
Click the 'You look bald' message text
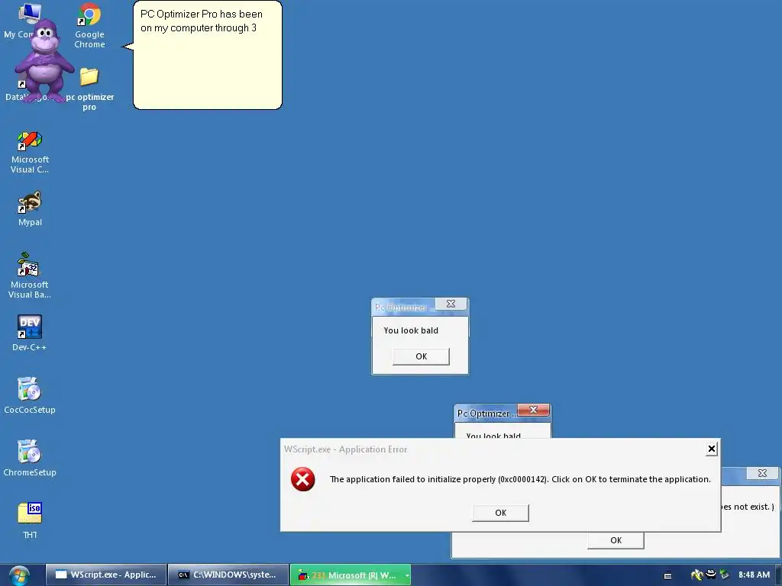411,330
